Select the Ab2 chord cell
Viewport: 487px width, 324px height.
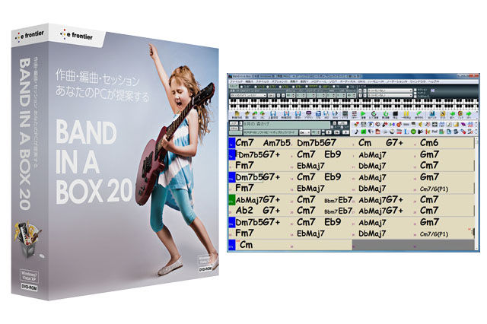(244, 211)
